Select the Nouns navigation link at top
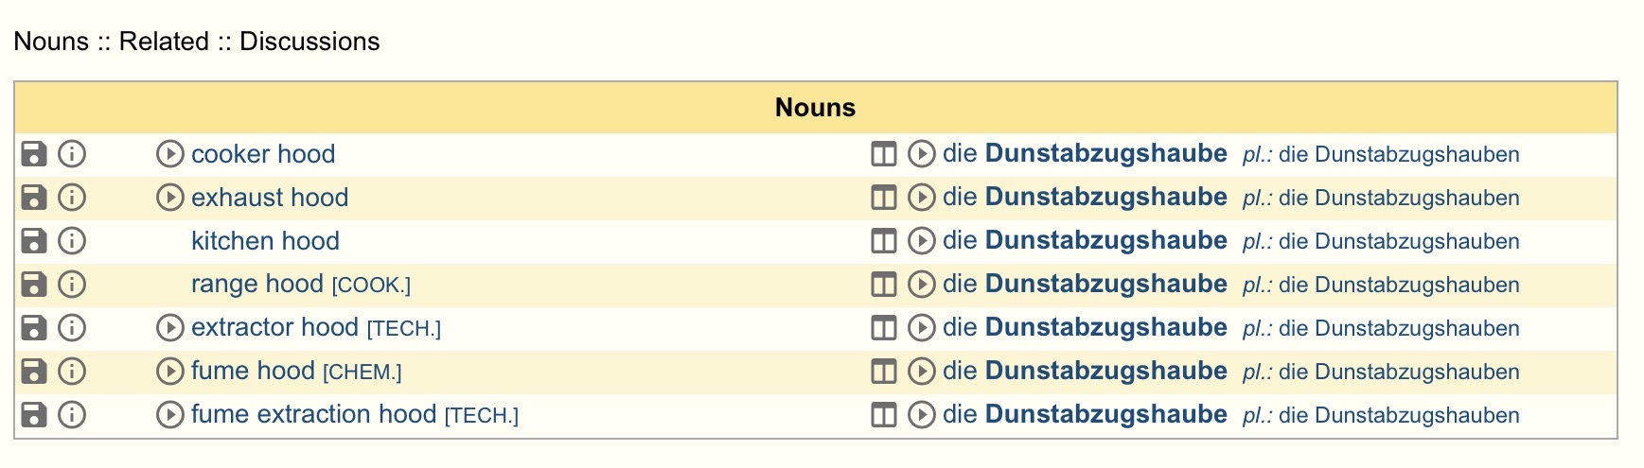Image resolution: width=1644 pixels, height=468 pixels. 51,42
